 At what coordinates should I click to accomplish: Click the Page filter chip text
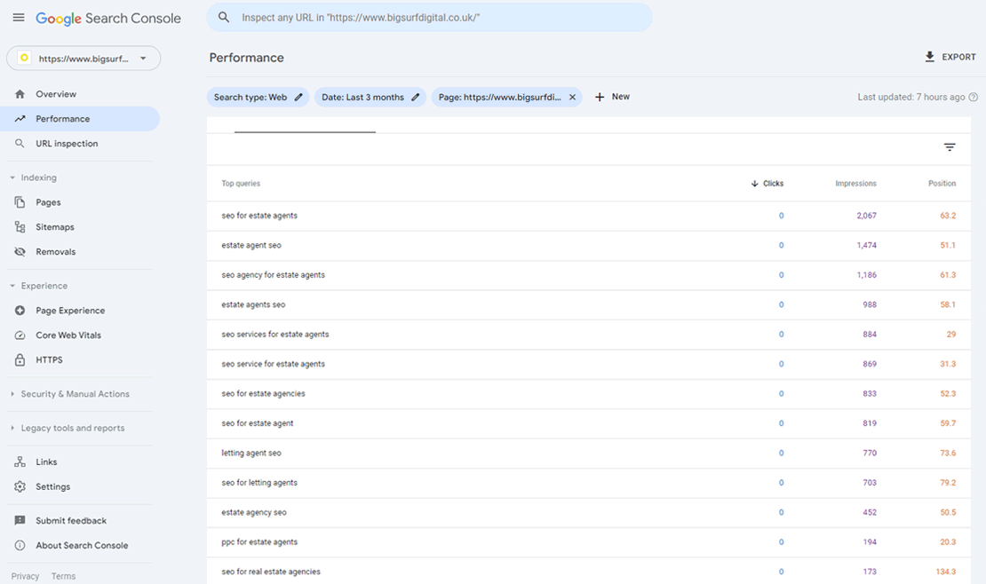click(x=500, y=97)
